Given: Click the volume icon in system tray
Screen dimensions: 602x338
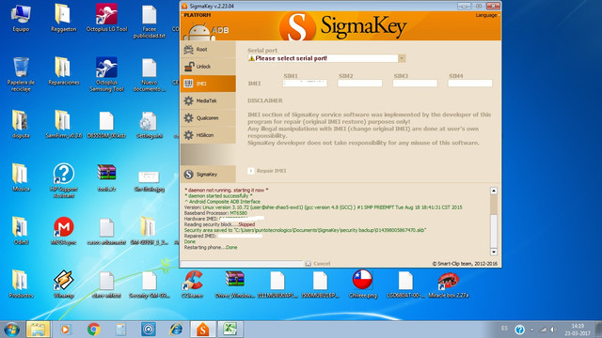Looking at the screenshot, I should pos(553,330).
